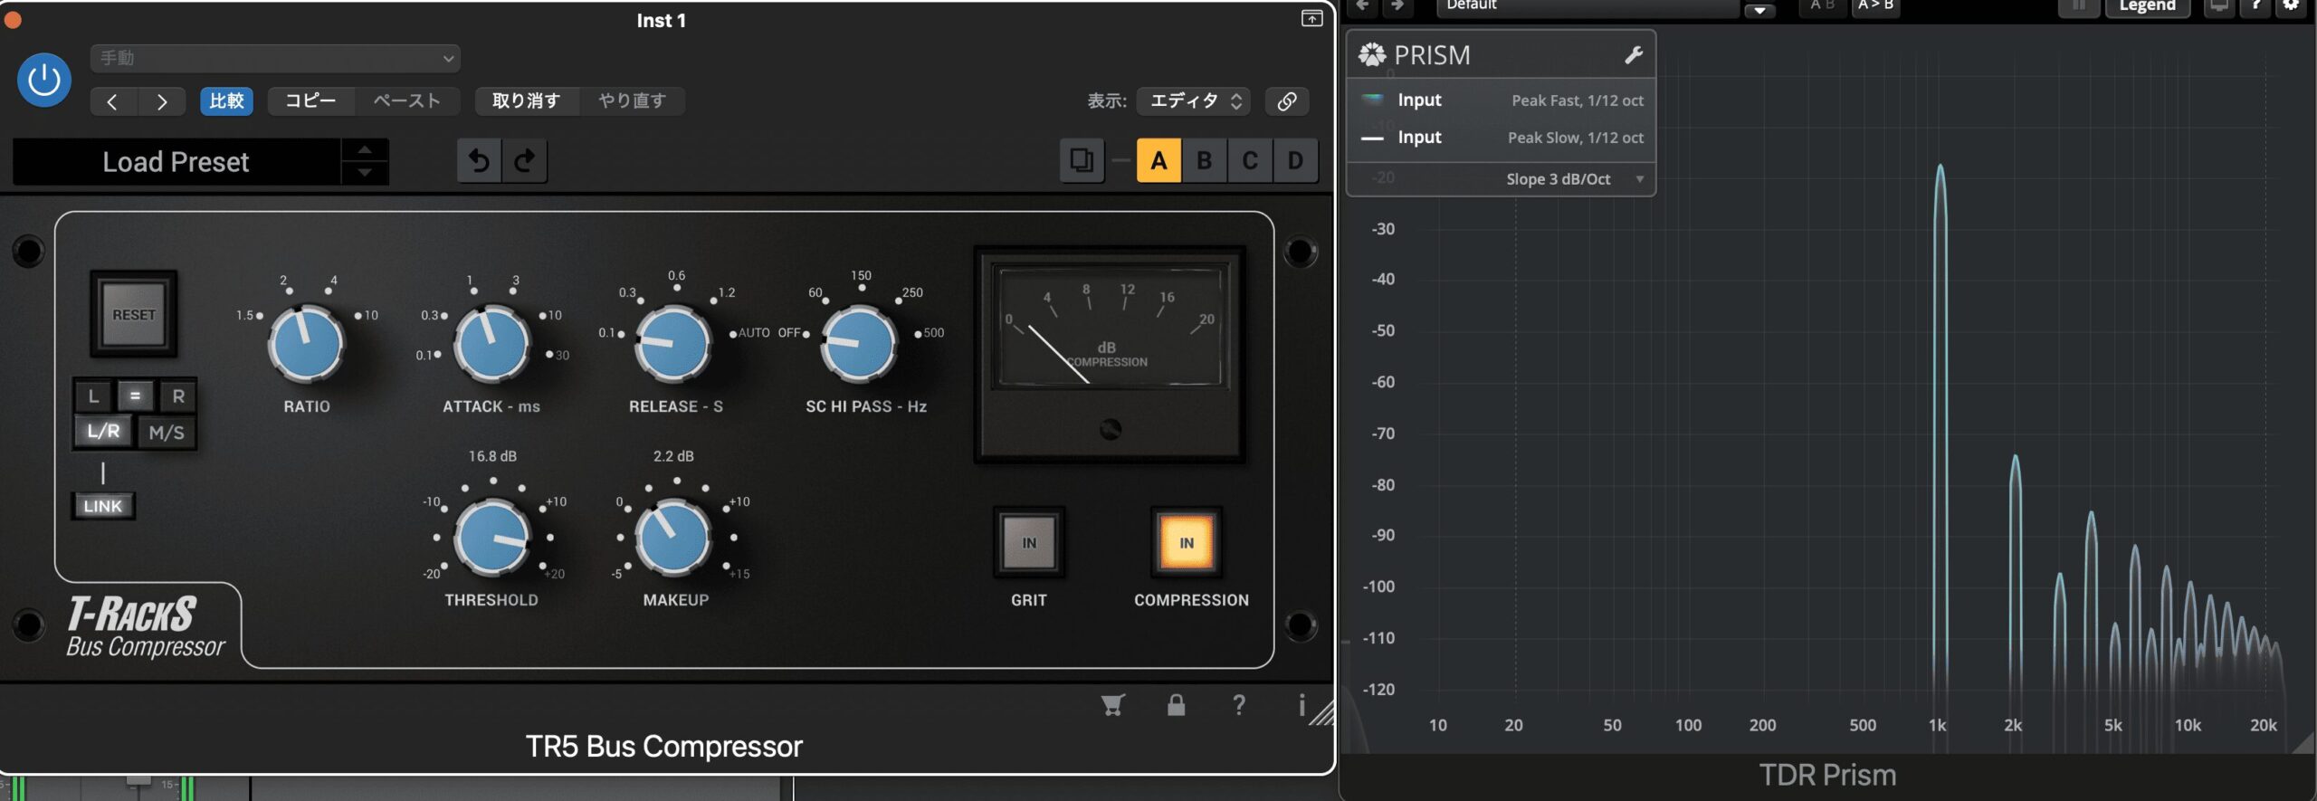
Task: Click the THRESHOLD knob
Action: coord(491,538)
